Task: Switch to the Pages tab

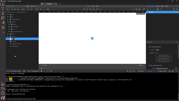Action: [x=28, y=6]
